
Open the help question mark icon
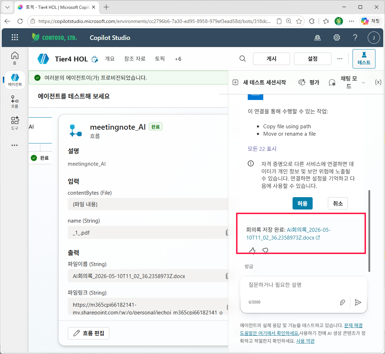[355, 37]
